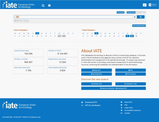Click the back arrow in the search field
This screenshot has width=159, height=122.
[135, 17]
